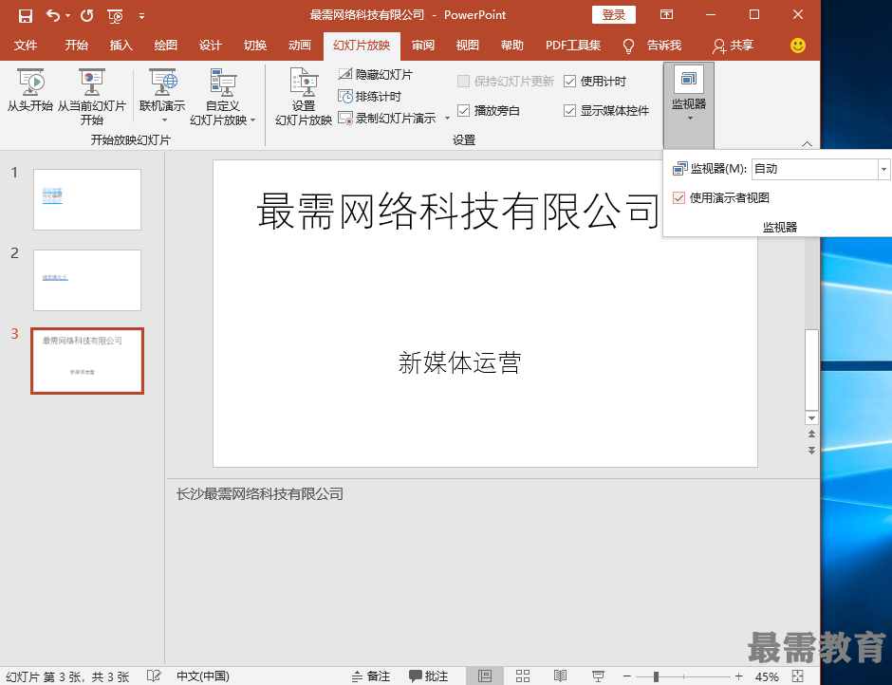This screenshot has width=892, height=685.
Task: Toggle 批注 comments pane in status bar
Action: click(x=428, y=676)
